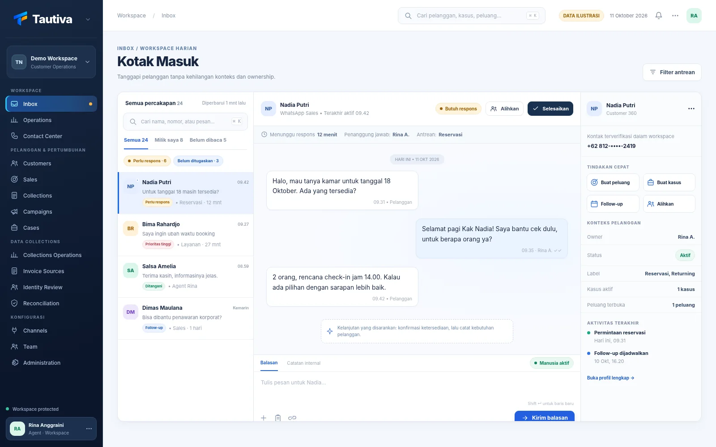Switch to Belum dibaca tab
Image resolution: width=716 pixels, height=447 pixels.
click(208, 140)
